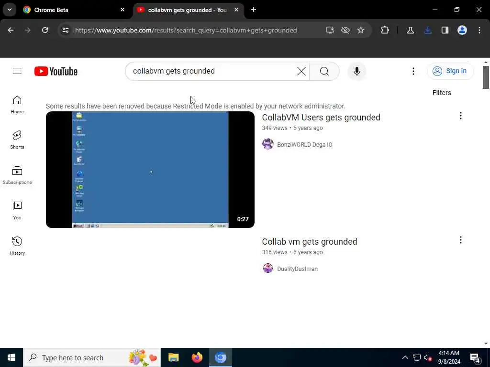Viewport: 490px width, 367px height.
Task: Launch Firefox from the taskbar
Action: [197, 357]
